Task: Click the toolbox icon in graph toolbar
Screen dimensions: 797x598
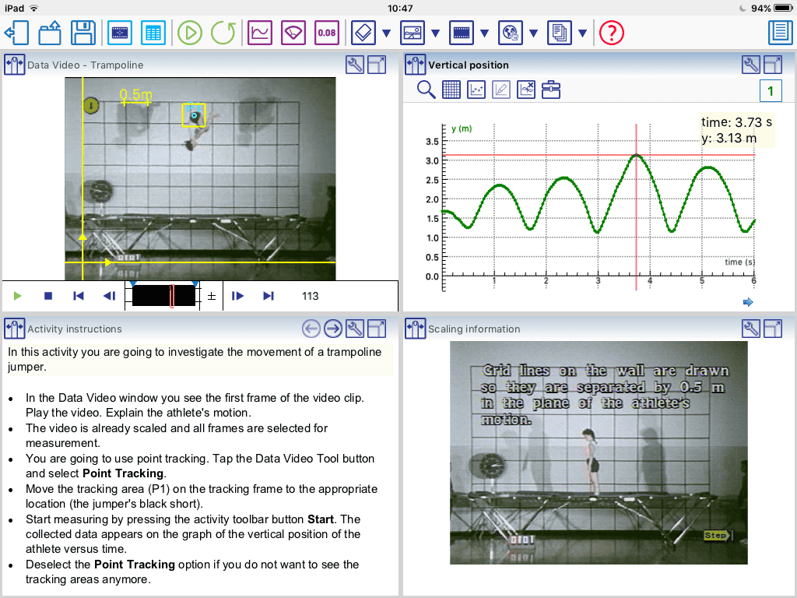Action: click(x=551, y=90)
